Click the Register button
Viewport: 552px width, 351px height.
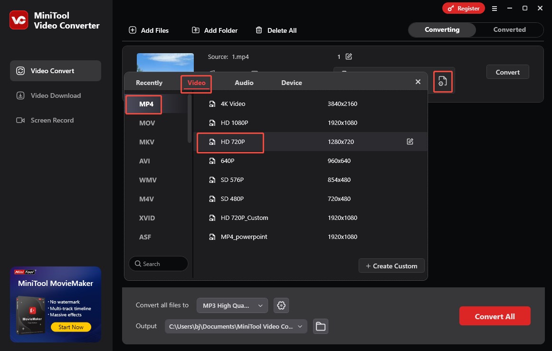coord(463,8)
